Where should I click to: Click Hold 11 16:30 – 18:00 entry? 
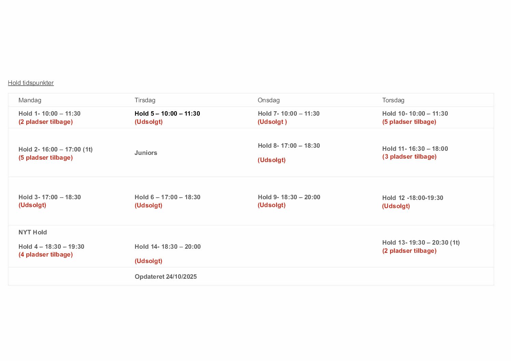[x=415, y=149]
